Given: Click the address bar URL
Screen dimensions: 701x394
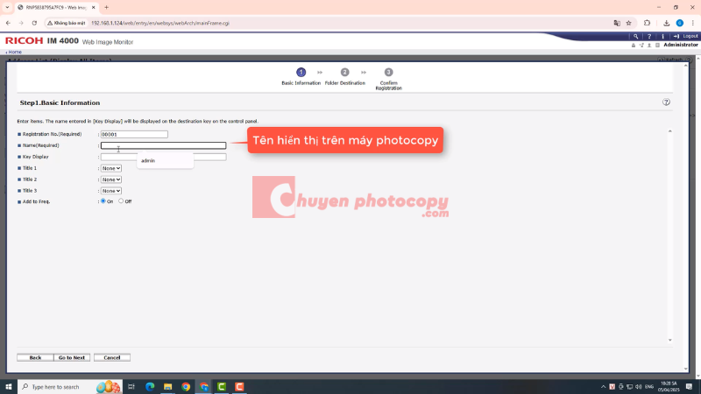Looking at the screenshot, I should pos(160,24).
